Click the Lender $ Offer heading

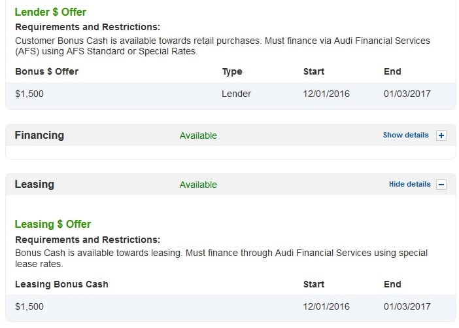50,12
